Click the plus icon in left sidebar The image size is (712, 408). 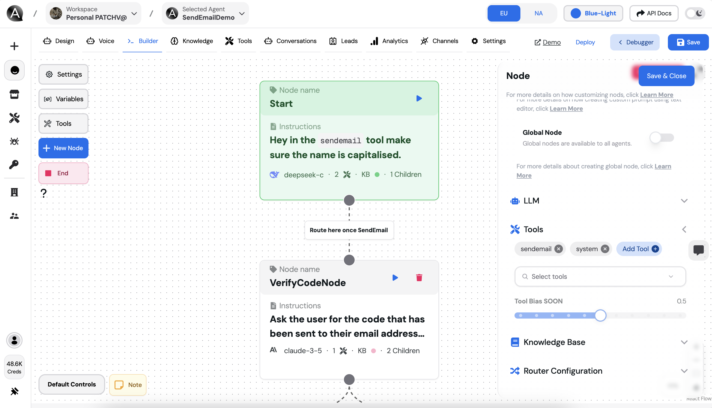click(14, 46)
